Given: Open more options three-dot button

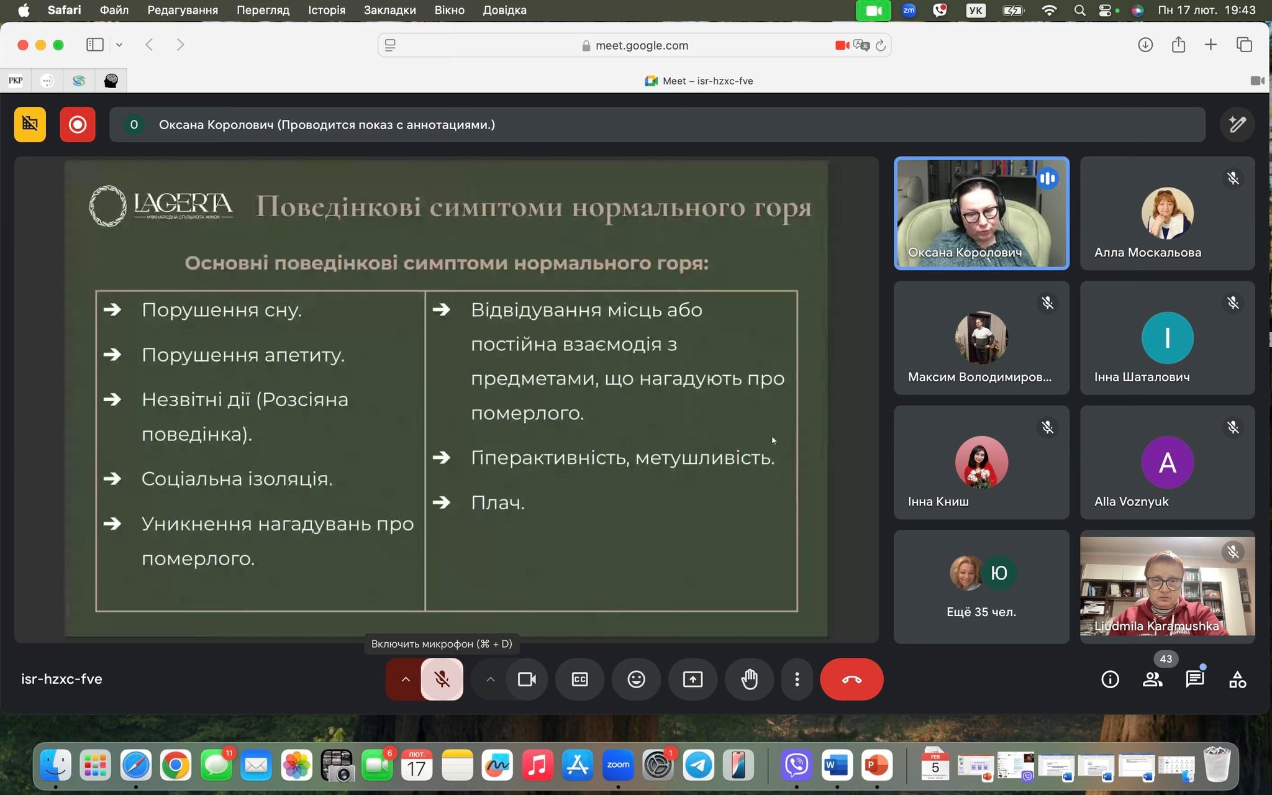Looking at the screenshot, I should pos(797,679).
